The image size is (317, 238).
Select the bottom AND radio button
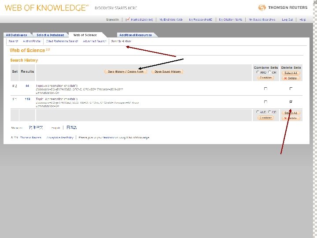pyautogui.click(x=258, y=112)
